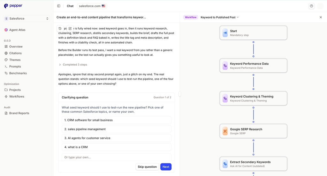Open the Salesforce workspace switcher
Image resolution: width=327 pixels, height=176 pixels.
coord(27,18)
